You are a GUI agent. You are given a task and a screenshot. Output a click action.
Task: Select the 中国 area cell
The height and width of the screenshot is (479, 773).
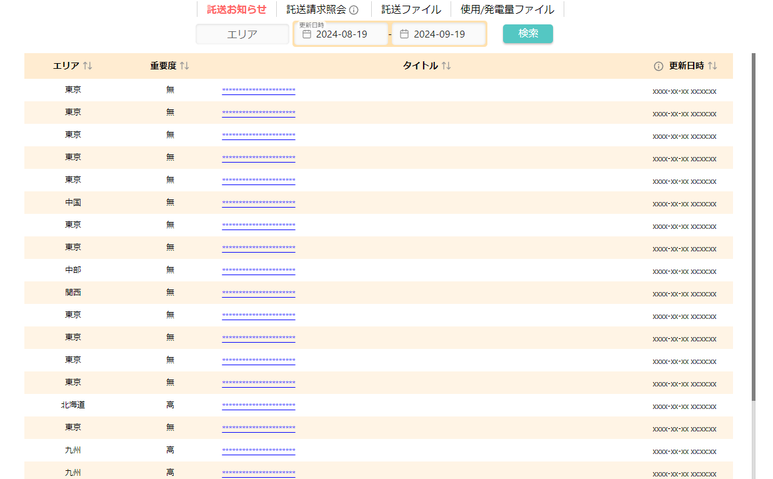[x=73, y=203]
